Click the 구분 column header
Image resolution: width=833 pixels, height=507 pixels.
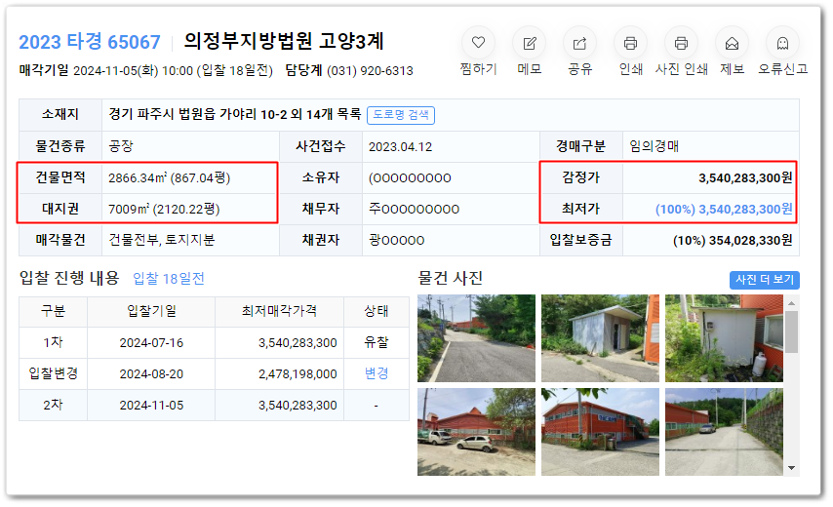pos(53,311)
